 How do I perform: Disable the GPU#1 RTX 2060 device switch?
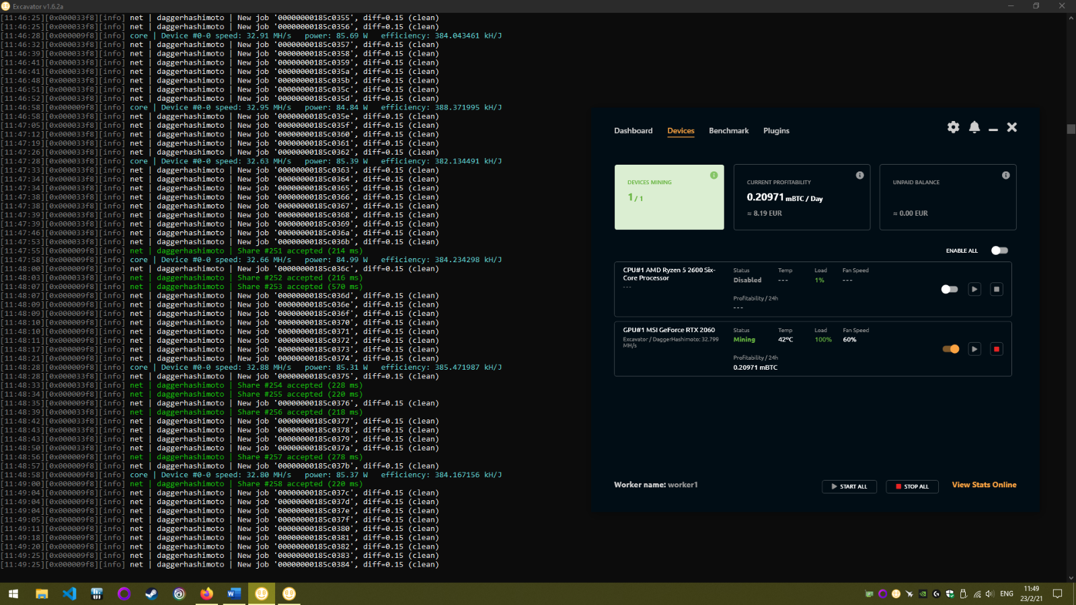click(951, 349)
